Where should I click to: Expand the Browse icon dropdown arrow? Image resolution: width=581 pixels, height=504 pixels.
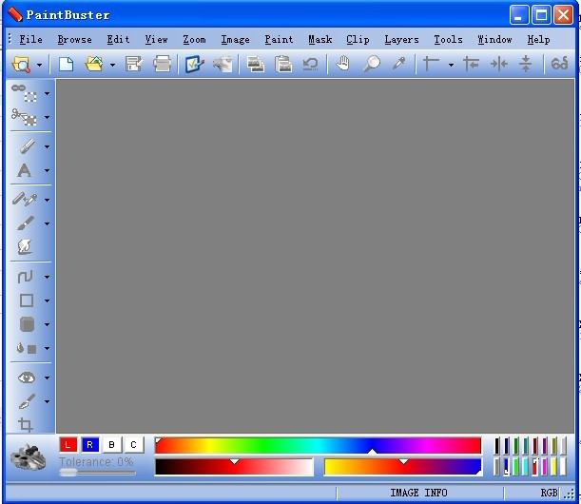[x=39, y=65]
